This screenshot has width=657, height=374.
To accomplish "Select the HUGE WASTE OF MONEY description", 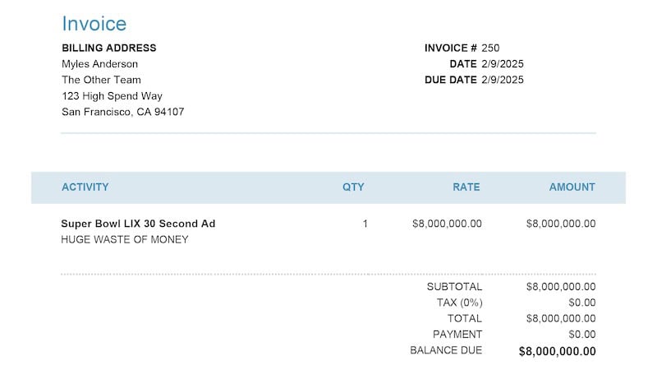I will click(124, 240).
